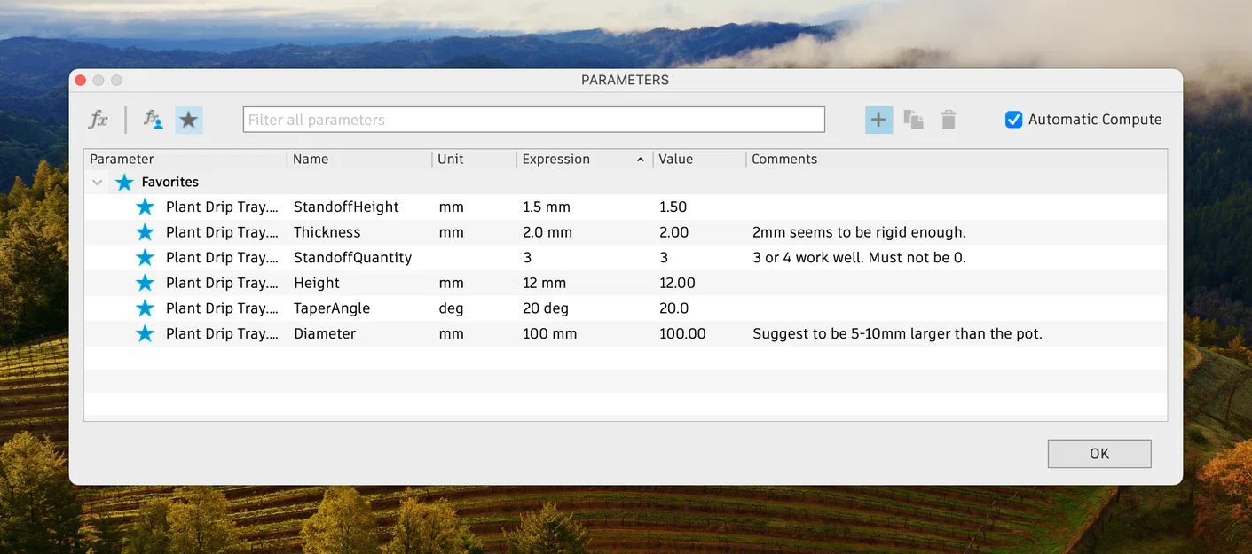The height and width of the screenshot is (554, 1252).
Task: Focus the Filter all parameters field
Action: [534, 120]
